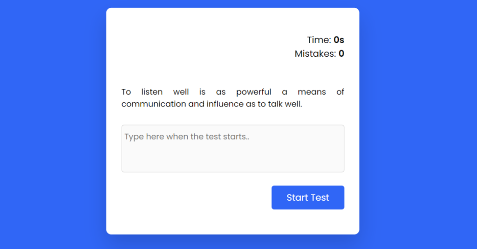Click the word "powerful" in the quote
Image resolution: width=477 pixels, height=249 pixels.
click(x=253, y=92)
